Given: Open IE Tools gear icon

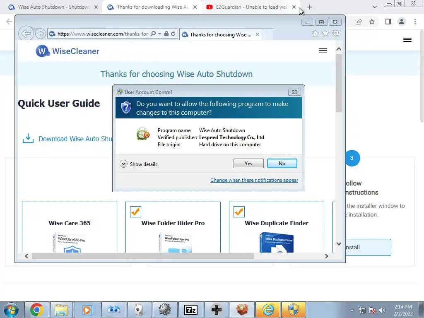Looking at the screenshot, I should coord(336,33).
